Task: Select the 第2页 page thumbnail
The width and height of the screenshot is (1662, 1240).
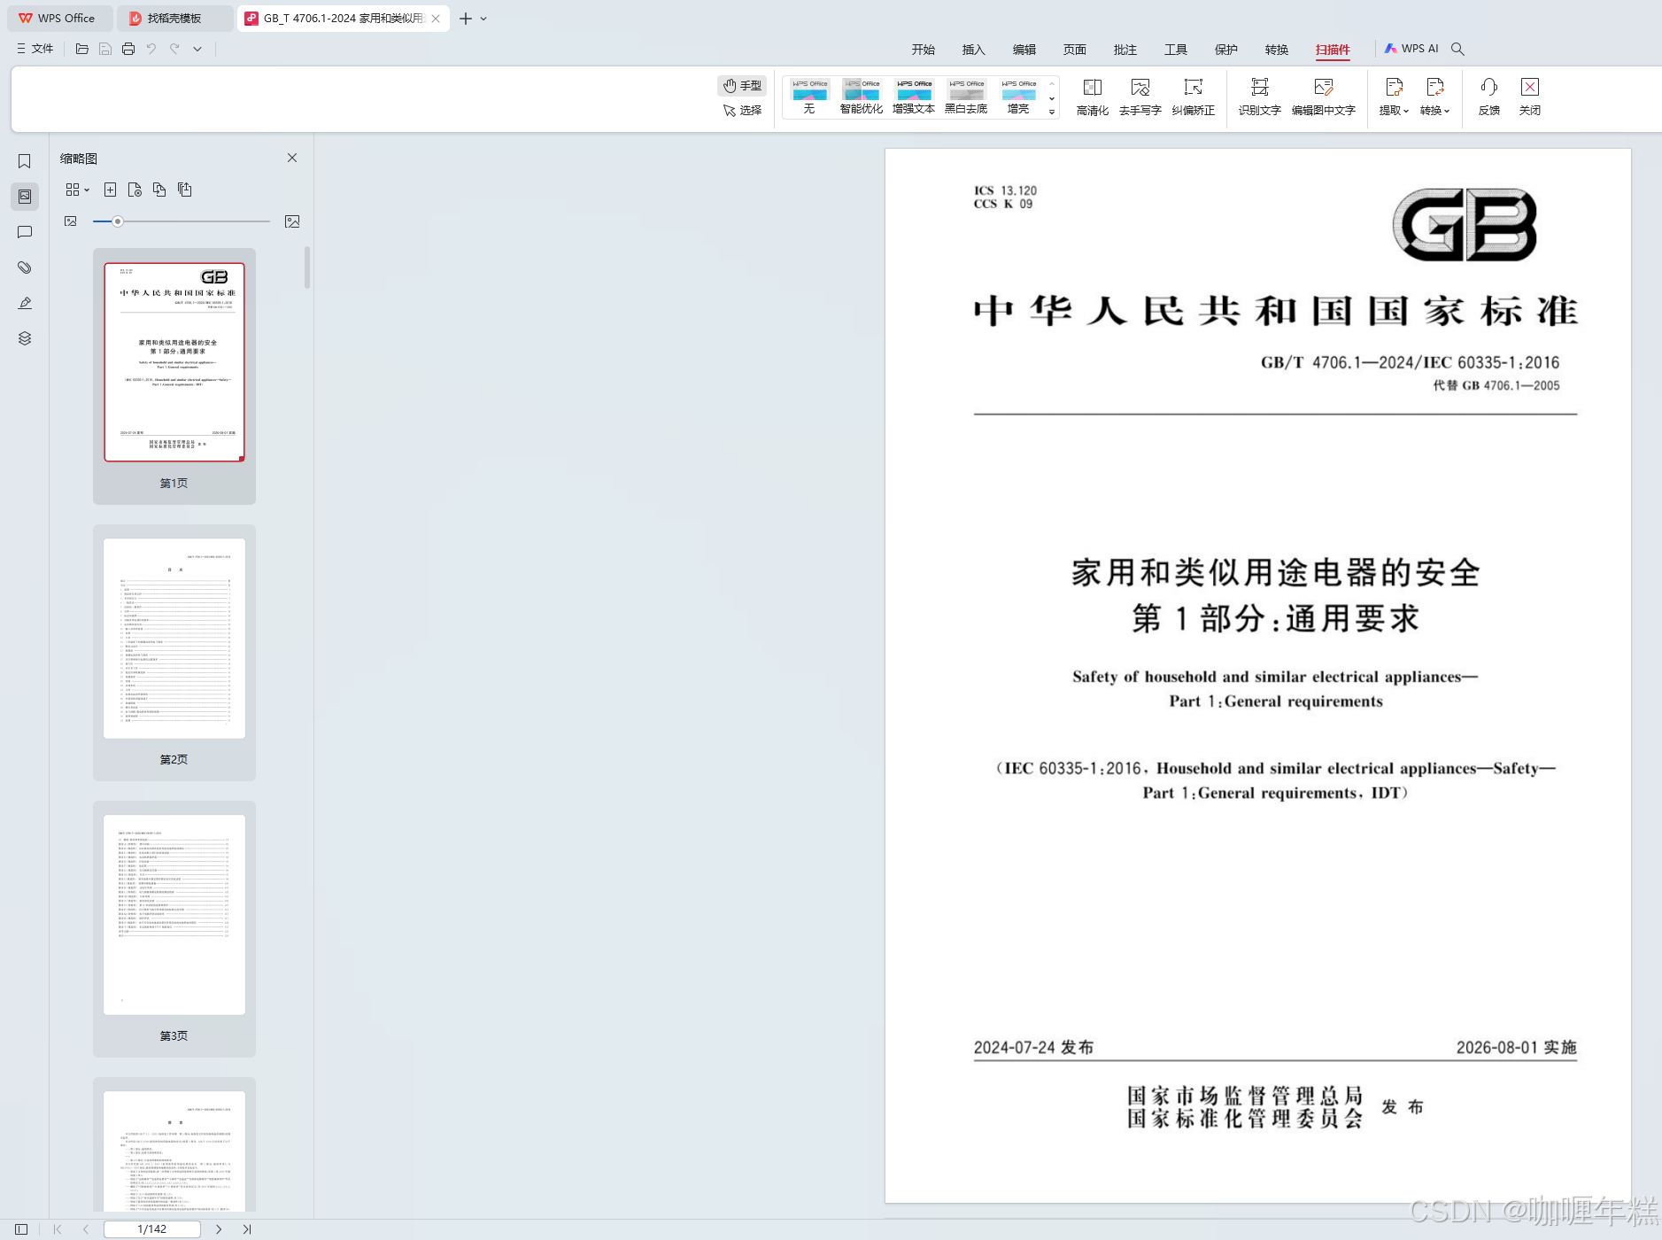Action: (x=174, y=652)
